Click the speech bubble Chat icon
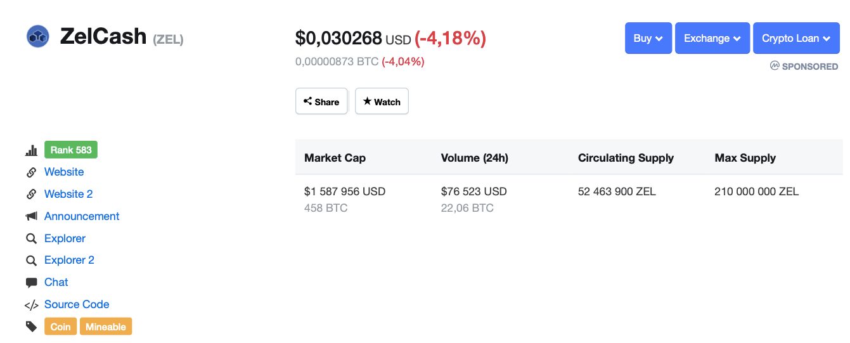 tap(31, 282)
